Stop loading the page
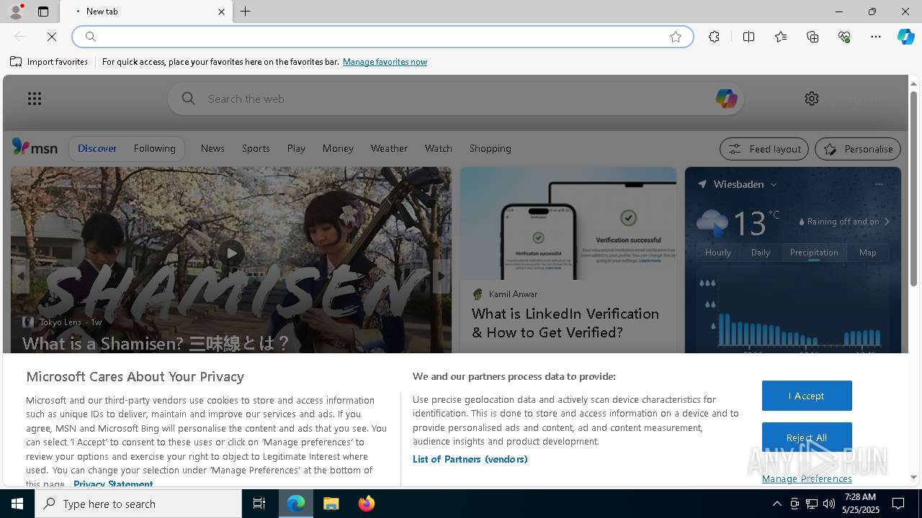This screenshot has width=922, height=518. tap(52, 37)
